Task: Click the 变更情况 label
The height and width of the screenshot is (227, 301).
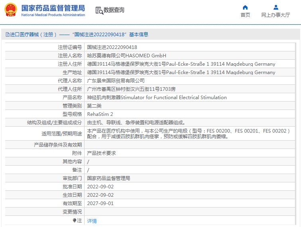Action: (72, 212)
